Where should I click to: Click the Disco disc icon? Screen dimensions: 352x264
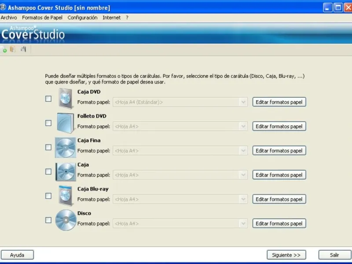tap(66, 220)
